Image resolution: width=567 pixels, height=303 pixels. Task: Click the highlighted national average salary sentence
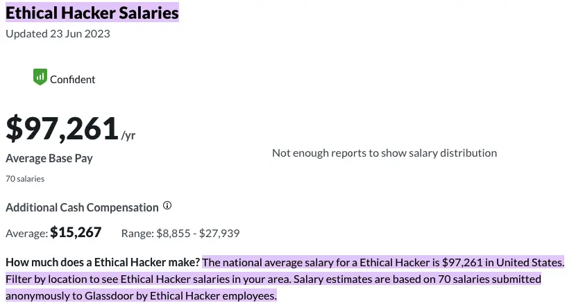click(383, 263)
